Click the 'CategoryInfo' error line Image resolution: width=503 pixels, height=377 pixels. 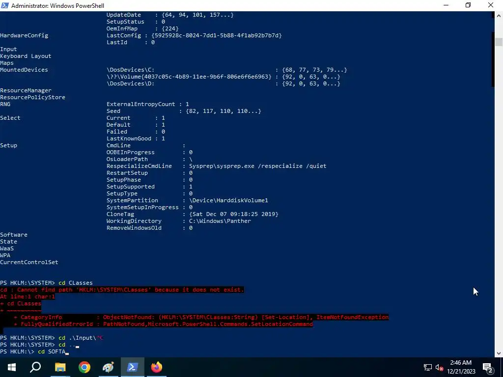(201, 318)
